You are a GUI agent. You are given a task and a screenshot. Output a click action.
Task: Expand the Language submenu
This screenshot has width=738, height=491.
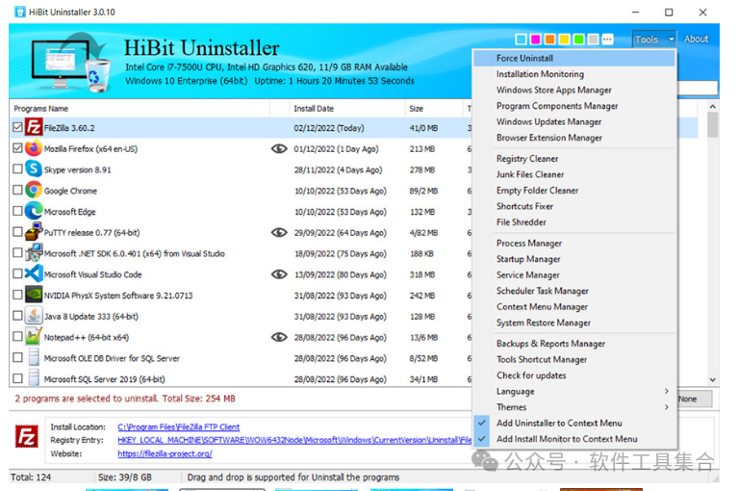(574, 391)
